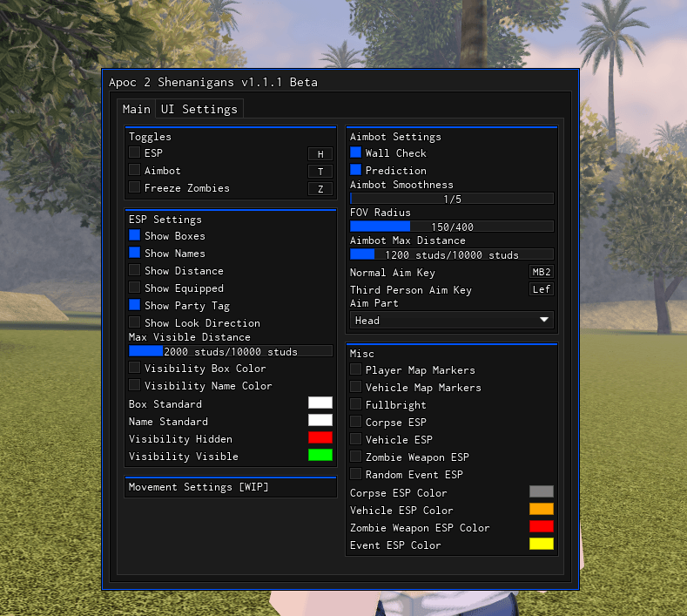This screenshot has height=616, width=687.
Task: Disable the Show Party Tag checkbox
Action: (134, 305)
